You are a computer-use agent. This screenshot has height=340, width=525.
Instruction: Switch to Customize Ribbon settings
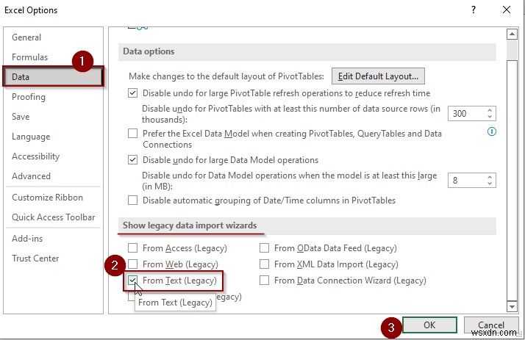click(47, 198)
